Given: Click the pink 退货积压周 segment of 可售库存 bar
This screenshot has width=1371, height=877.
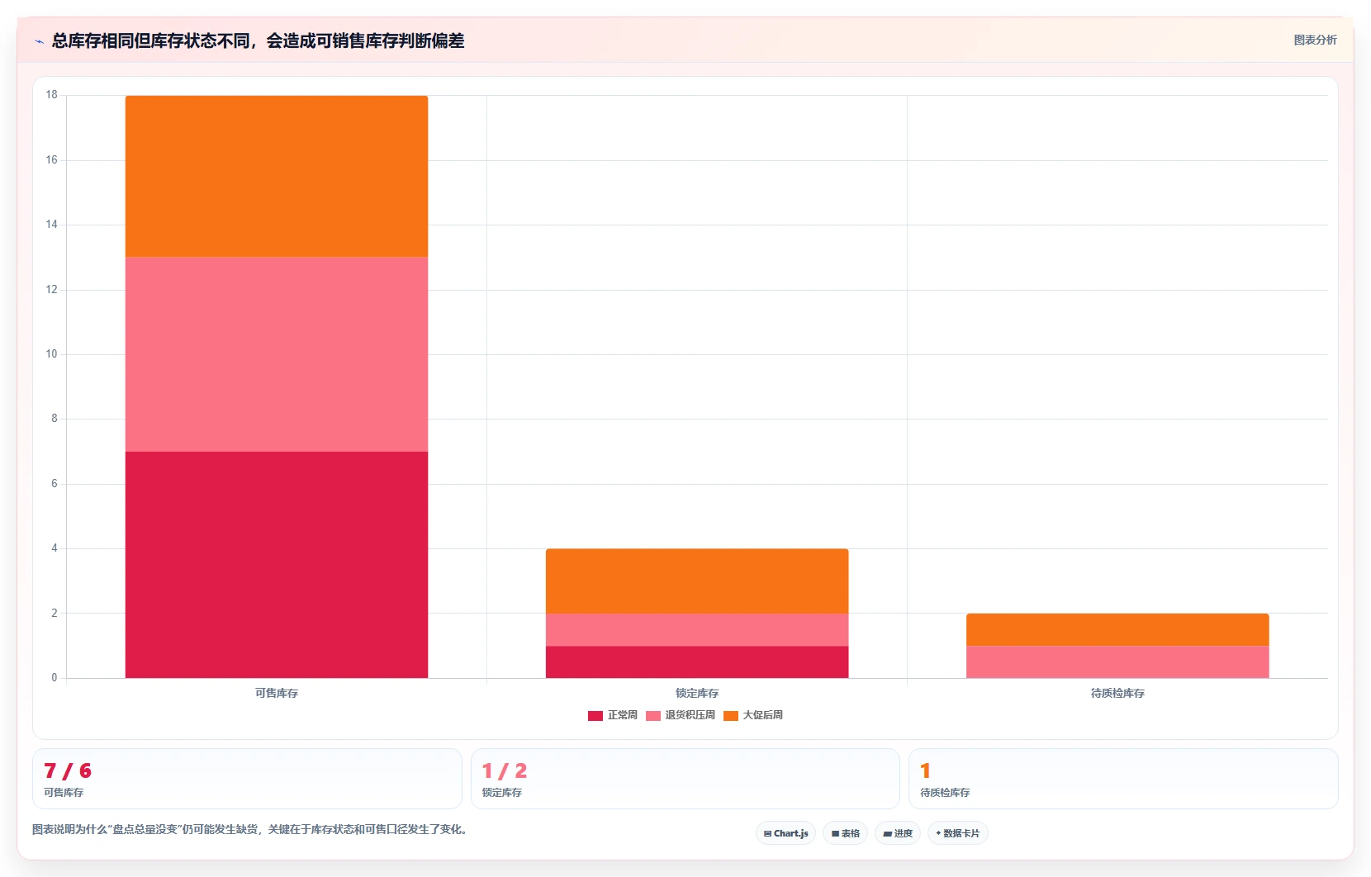Looking at the screenshot, I should click(277, 354).
